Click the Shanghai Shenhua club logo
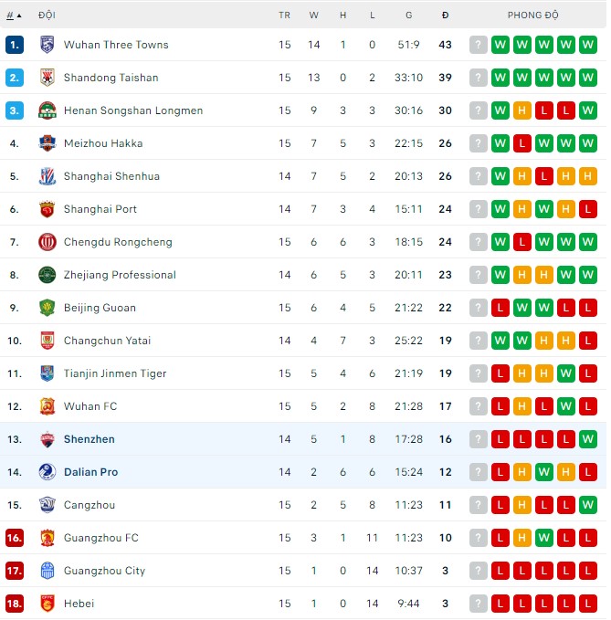Viewport: 611px width, 620px height. [x=47, y=176]
